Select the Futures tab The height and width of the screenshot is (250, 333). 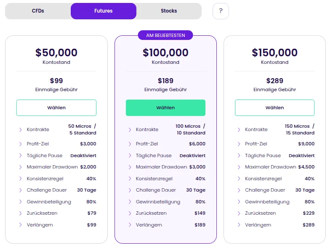click(104, 11)
